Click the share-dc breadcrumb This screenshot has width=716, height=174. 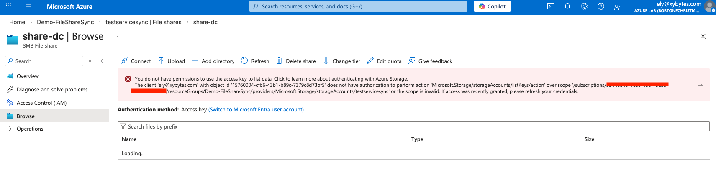(x=205, y=22)
